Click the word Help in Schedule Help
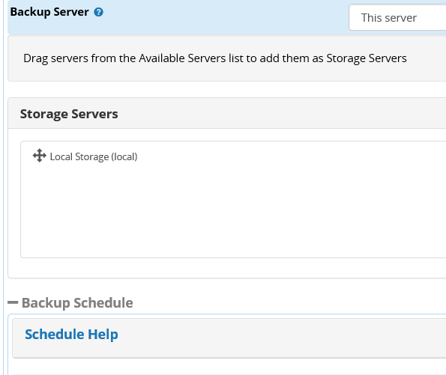Image resolution: width=446 pixels, height=375 pixels. 103,335
